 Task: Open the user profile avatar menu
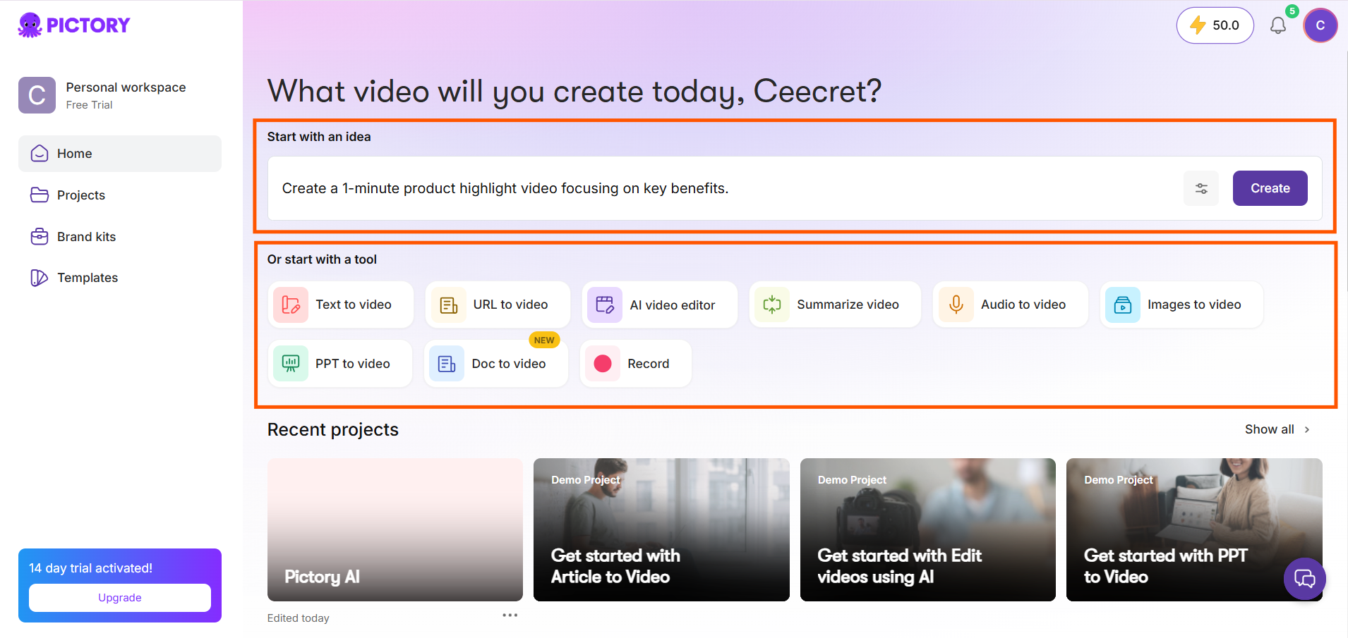1320,25
